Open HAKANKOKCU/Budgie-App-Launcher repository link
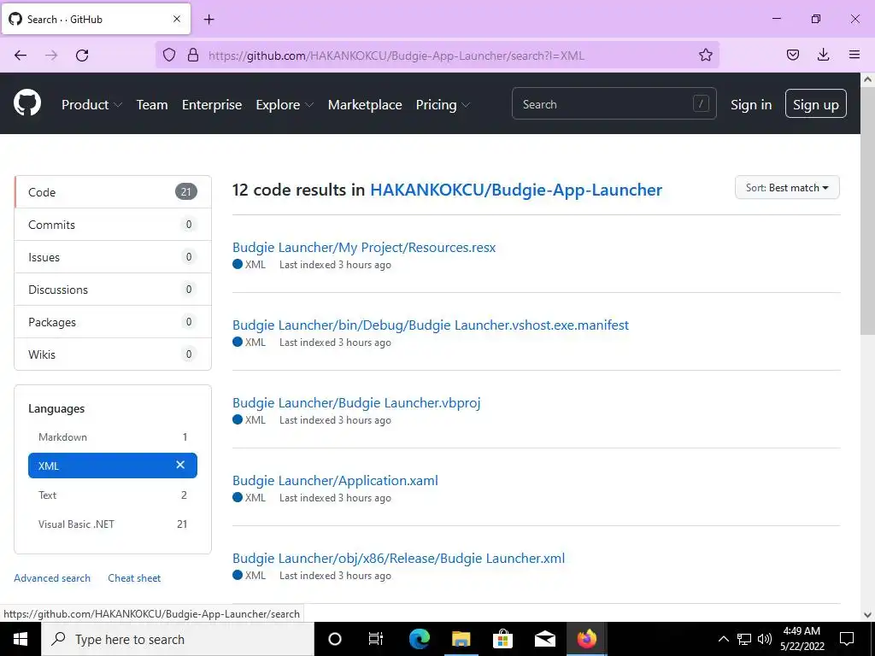The width and height of the screenshot is (875, 656). click(515, 190)
